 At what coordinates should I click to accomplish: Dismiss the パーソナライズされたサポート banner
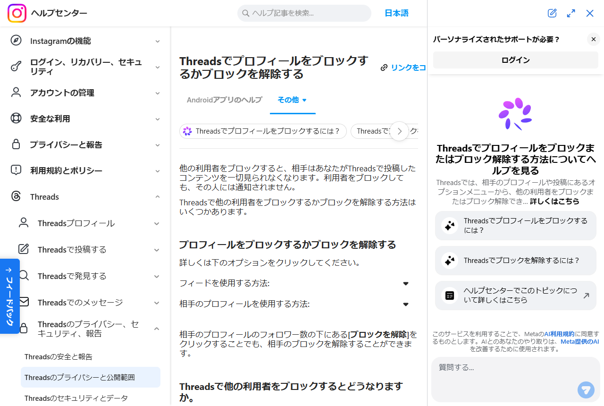[594, 39]
